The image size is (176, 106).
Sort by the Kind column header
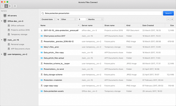tap(133, 25)
